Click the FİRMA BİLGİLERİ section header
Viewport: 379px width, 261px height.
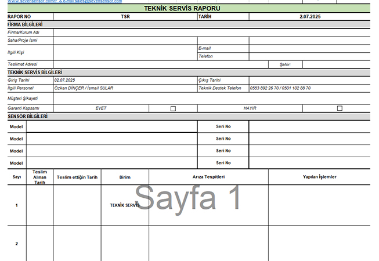click(x=189, y=24)
